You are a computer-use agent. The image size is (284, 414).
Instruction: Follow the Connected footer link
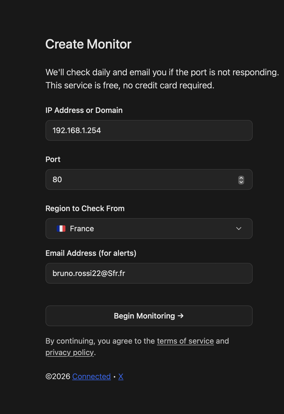pos(91,376)
